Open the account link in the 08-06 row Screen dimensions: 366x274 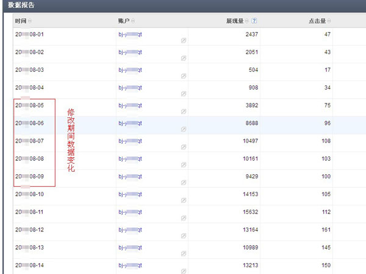(130, 123)
